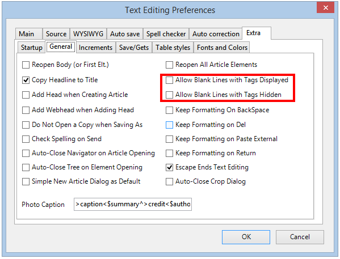Switch to Fonts and Colors sub-tab
Image resolution: width=340 pixels, height=259 pixels.
click(x=222, y=48)
